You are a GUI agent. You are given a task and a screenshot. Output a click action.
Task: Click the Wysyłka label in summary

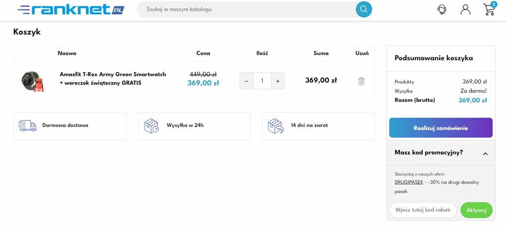(x=404, y=91)
